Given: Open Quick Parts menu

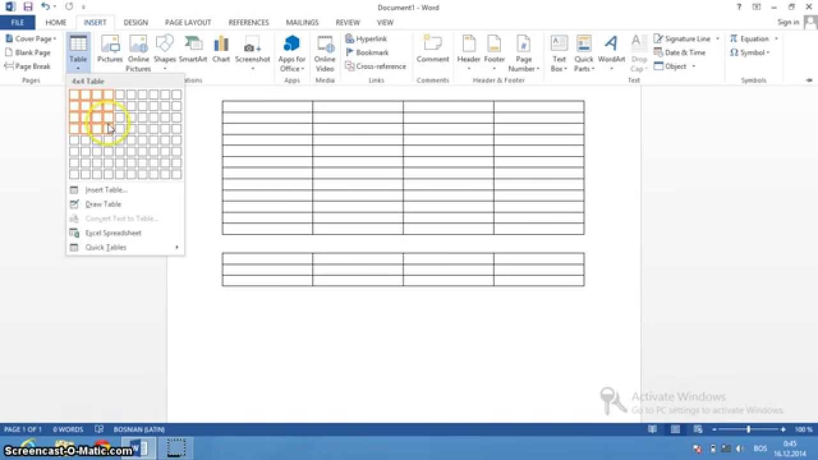Looking at the screenshot, I should click(x=584, y=54).
